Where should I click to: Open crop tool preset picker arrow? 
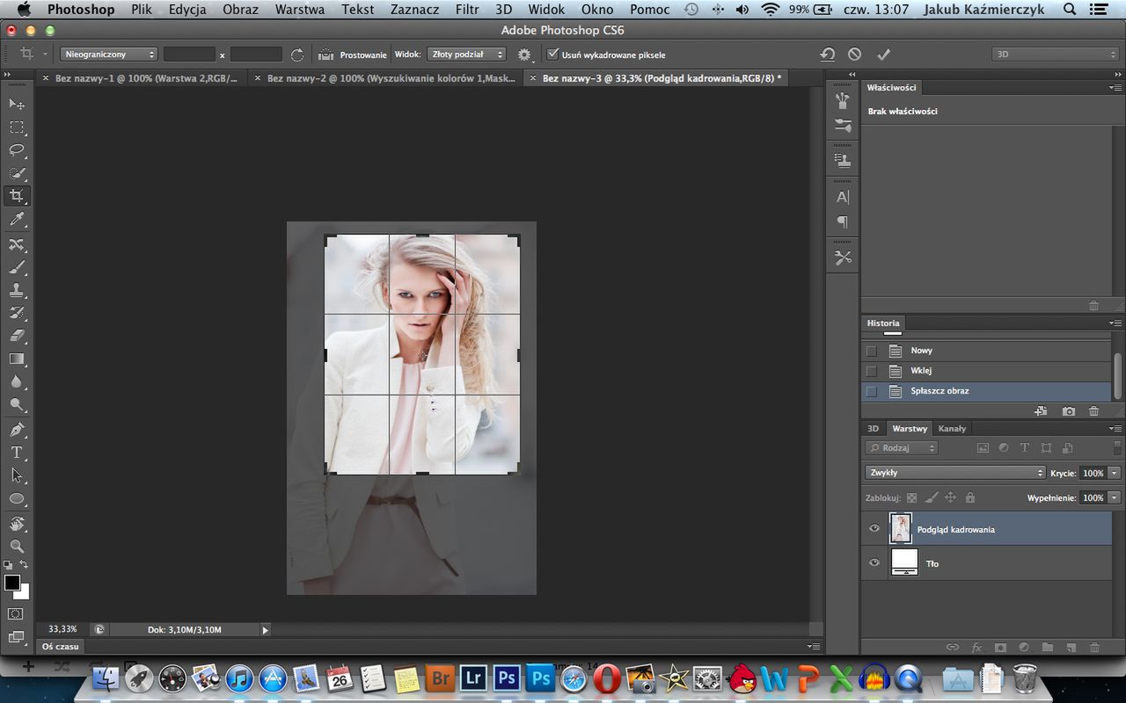click(x=45, y=54)
